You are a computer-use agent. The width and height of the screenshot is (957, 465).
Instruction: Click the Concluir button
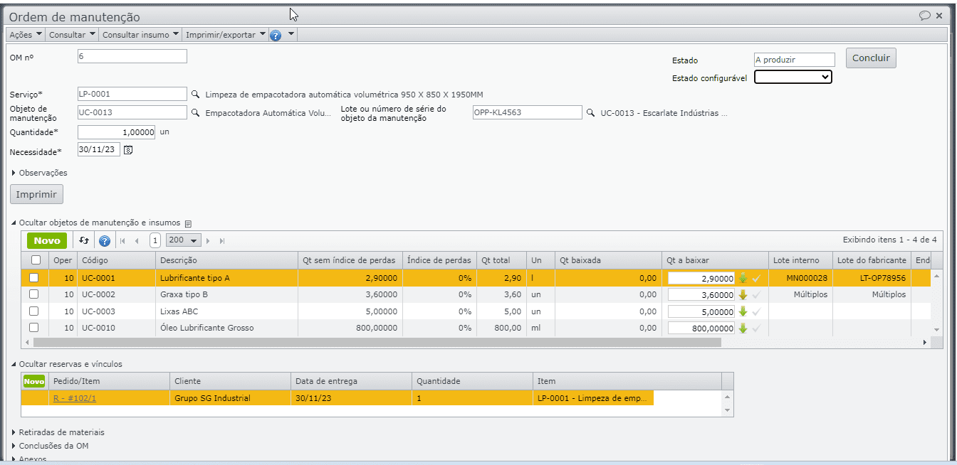pyautogui.click(x=871, y=58)
